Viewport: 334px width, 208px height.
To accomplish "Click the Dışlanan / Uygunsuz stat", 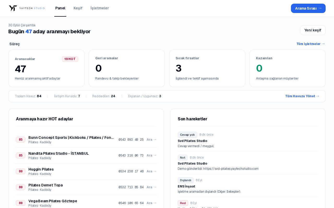I will pos(145,96).
